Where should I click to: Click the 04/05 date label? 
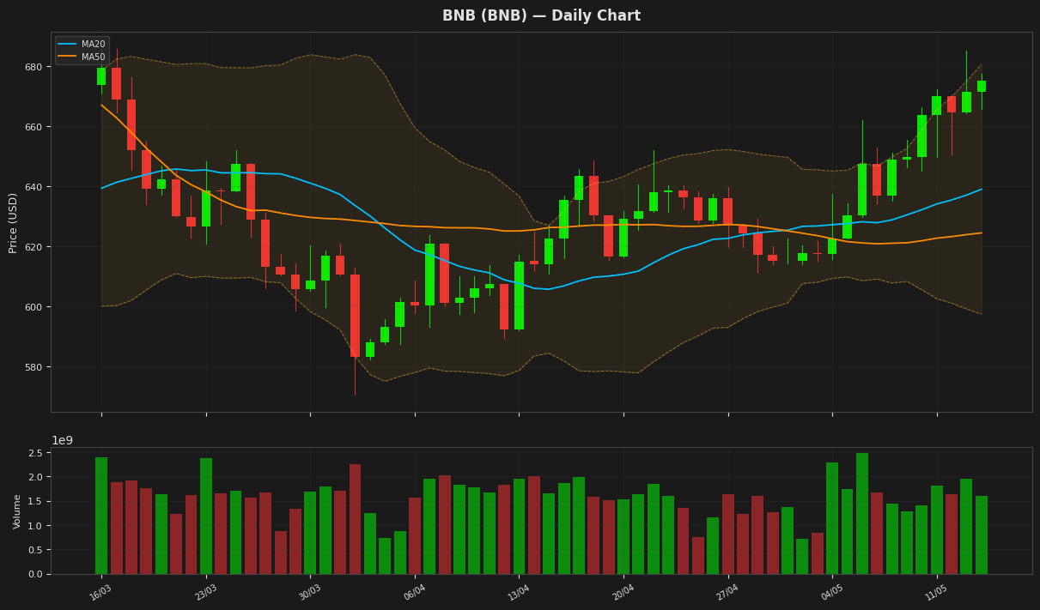point(831,592)
